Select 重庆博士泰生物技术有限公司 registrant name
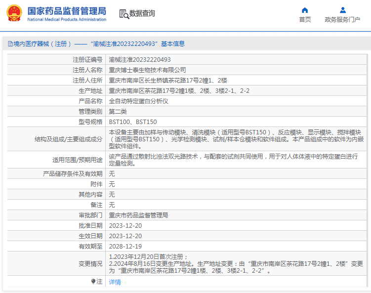The height and width of the screenshot is (293, 371). (x=147, y=70)
